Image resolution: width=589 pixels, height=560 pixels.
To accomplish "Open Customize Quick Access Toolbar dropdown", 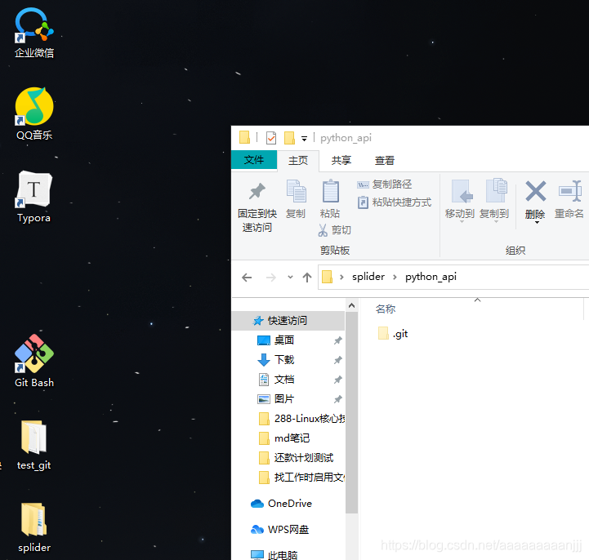I will coord(304,139).
